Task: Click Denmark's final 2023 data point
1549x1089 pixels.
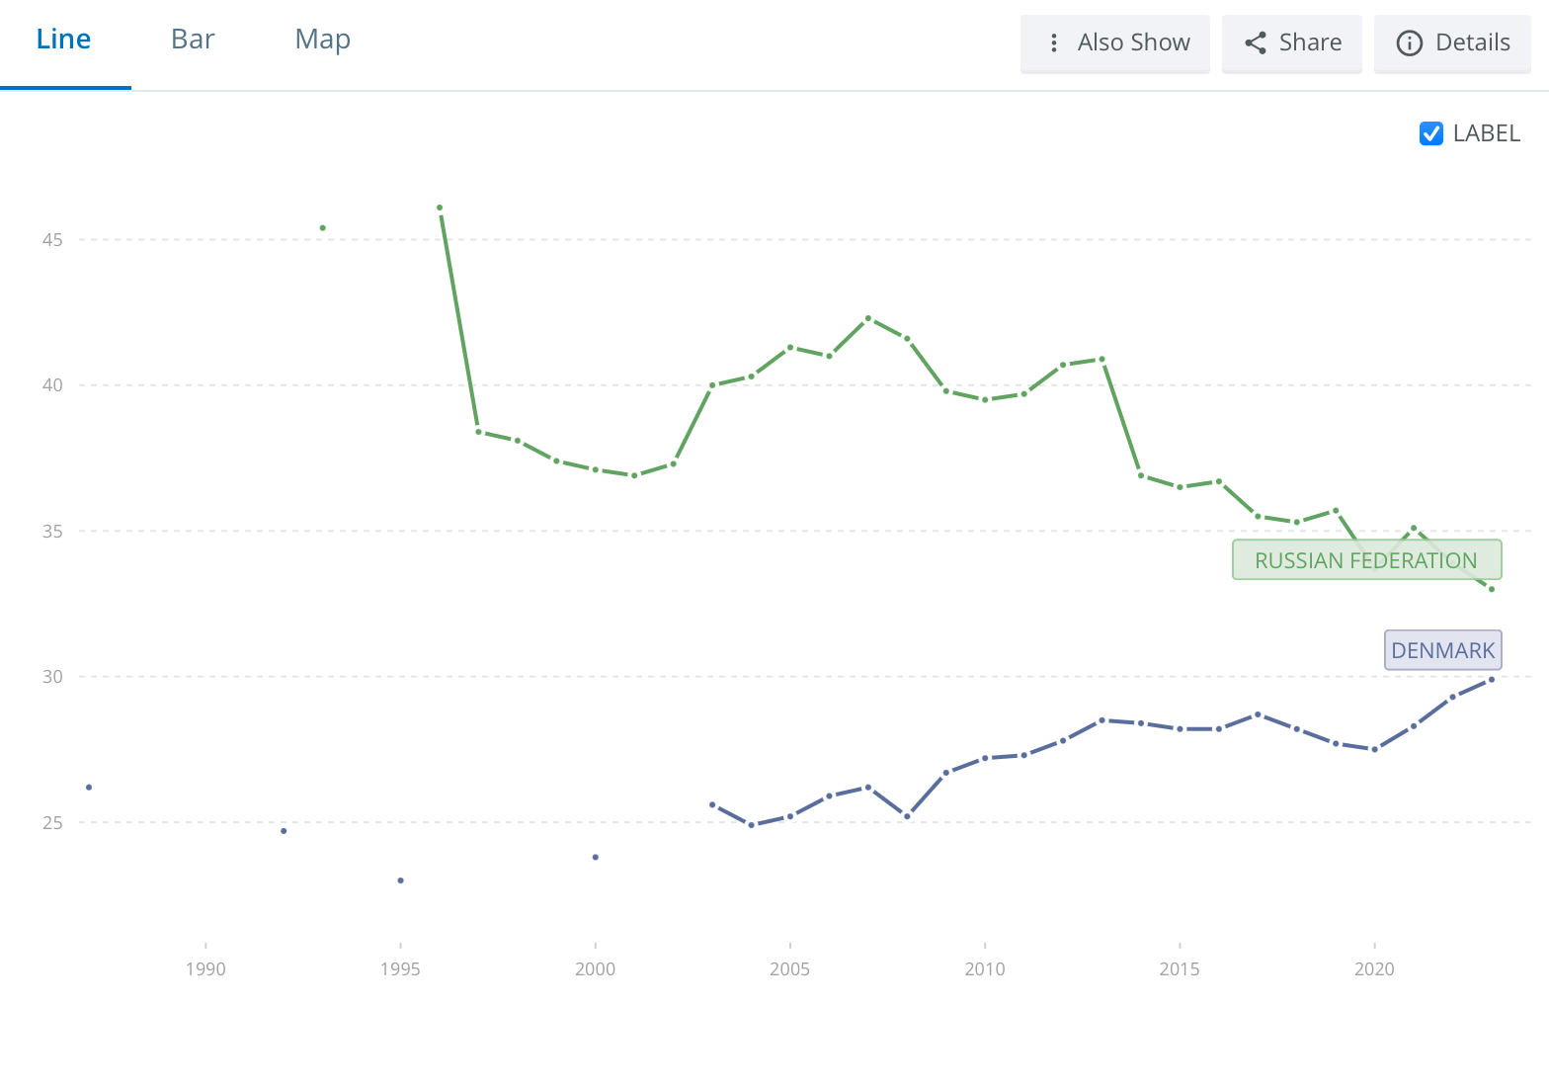Action: pyautogui.click(x=1491, y=680)
